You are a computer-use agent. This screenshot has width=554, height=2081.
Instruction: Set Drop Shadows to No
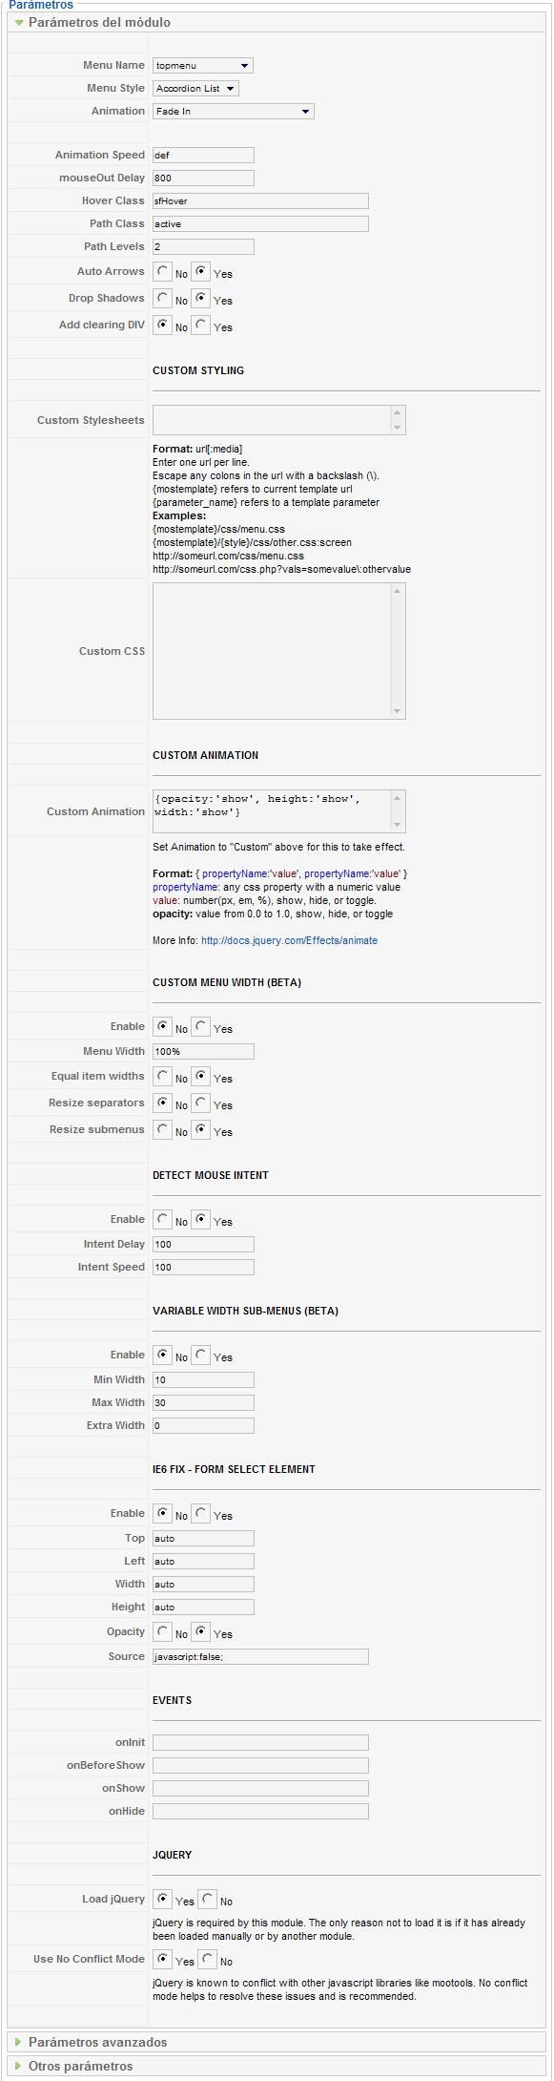coord(163,299)
